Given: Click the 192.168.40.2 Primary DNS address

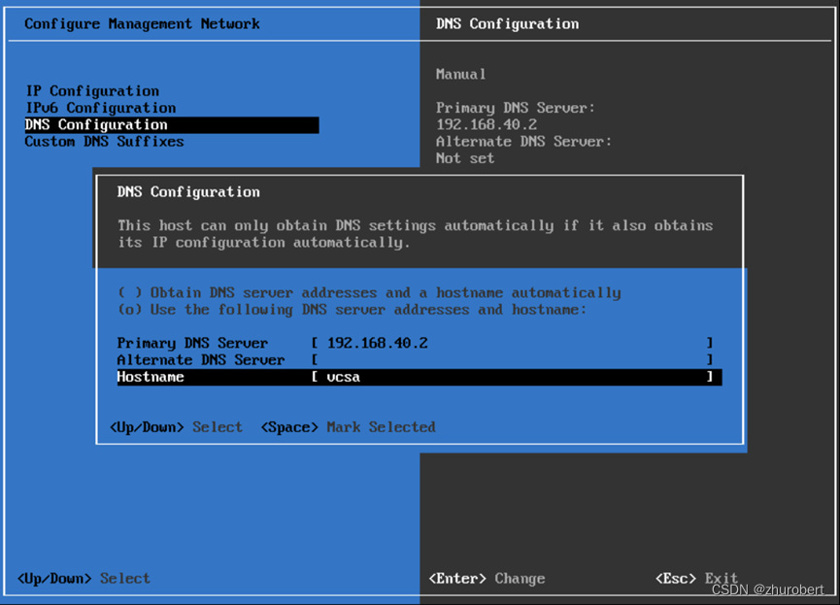Looking at the screenshot, I should click(481, 124).
